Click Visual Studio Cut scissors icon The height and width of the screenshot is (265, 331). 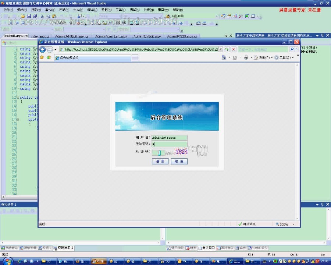coord(42,16)
